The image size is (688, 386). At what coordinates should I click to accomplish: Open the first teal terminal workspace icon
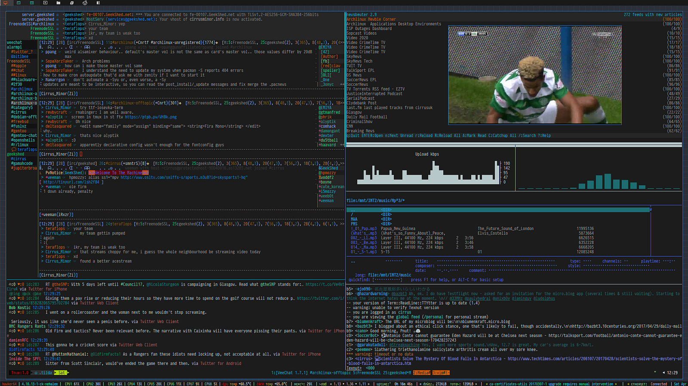click(x=18, y=3)
